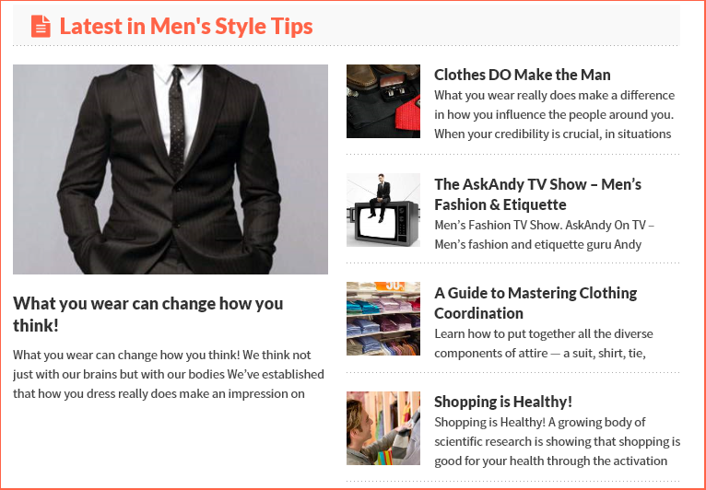Open the Shopping is Healthy! article title
Viewport: 706px width, 490px height.
[x=503, y=402]
